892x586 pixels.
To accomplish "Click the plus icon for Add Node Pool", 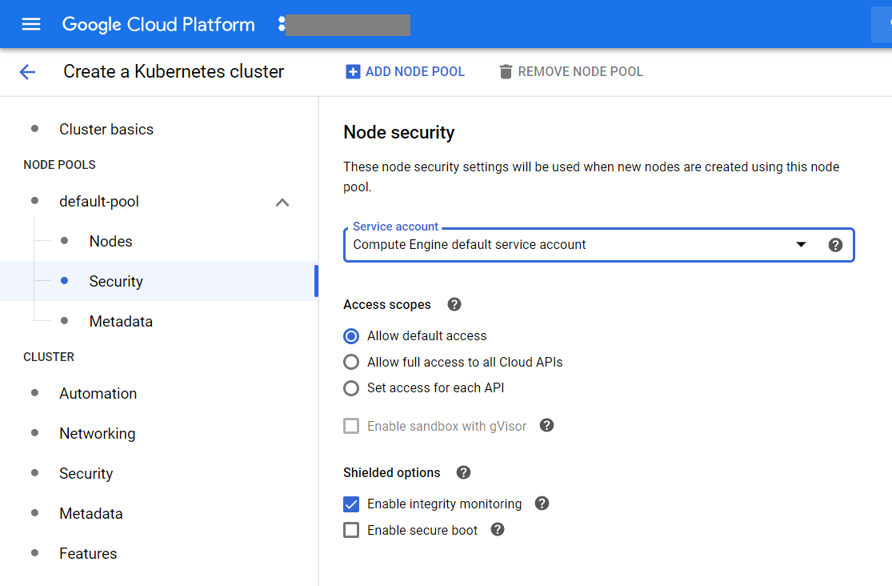I will click(353, 72).
